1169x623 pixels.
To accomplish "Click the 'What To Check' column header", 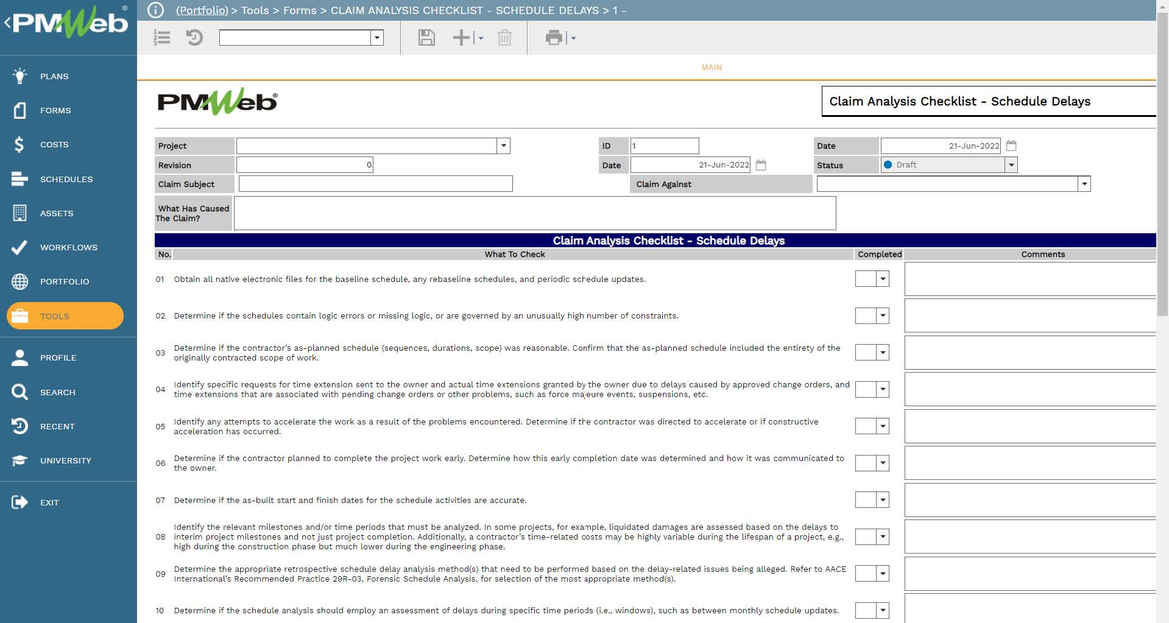I will 515,255.
